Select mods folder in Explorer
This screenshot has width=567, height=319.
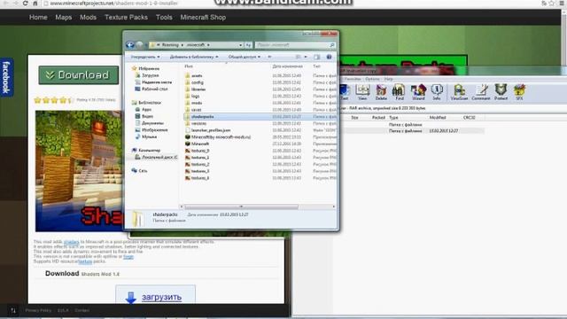point(197,103)
